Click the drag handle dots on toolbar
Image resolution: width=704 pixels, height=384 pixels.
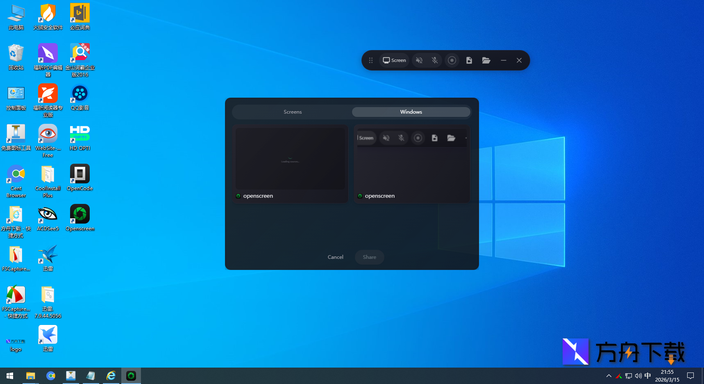pyautogui.click(x=370, y=60)
